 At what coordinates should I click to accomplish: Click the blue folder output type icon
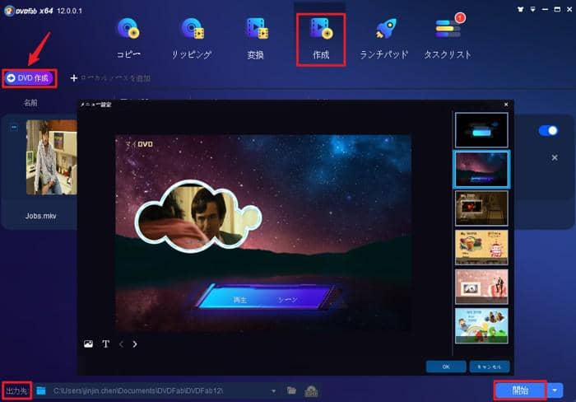(x=41, y=390)
